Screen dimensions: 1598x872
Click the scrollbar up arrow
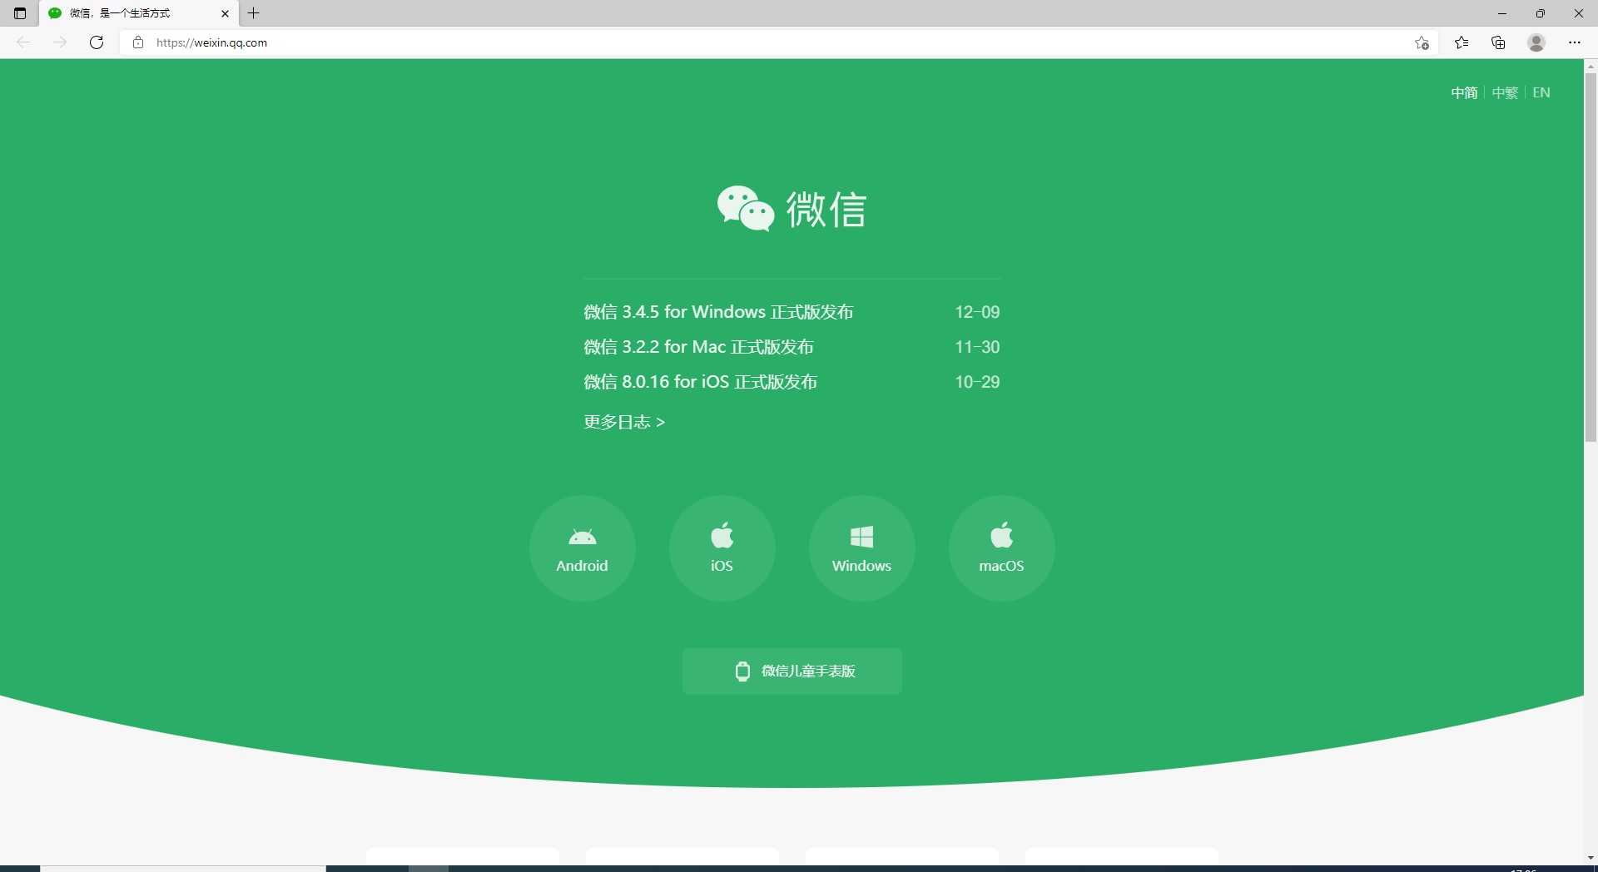tap(1591, 65)
